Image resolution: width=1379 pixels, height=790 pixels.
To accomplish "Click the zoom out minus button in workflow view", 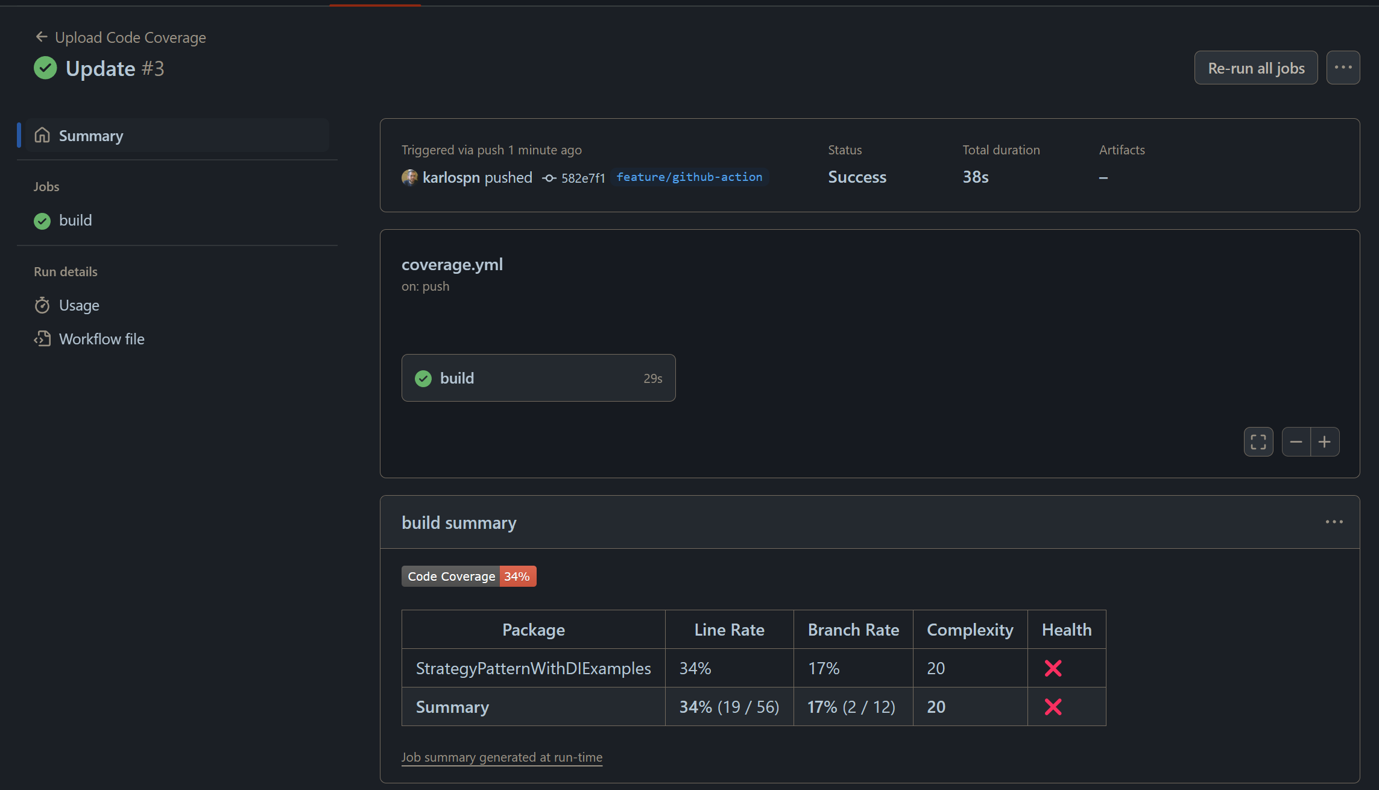I will tap(1296, 441).
